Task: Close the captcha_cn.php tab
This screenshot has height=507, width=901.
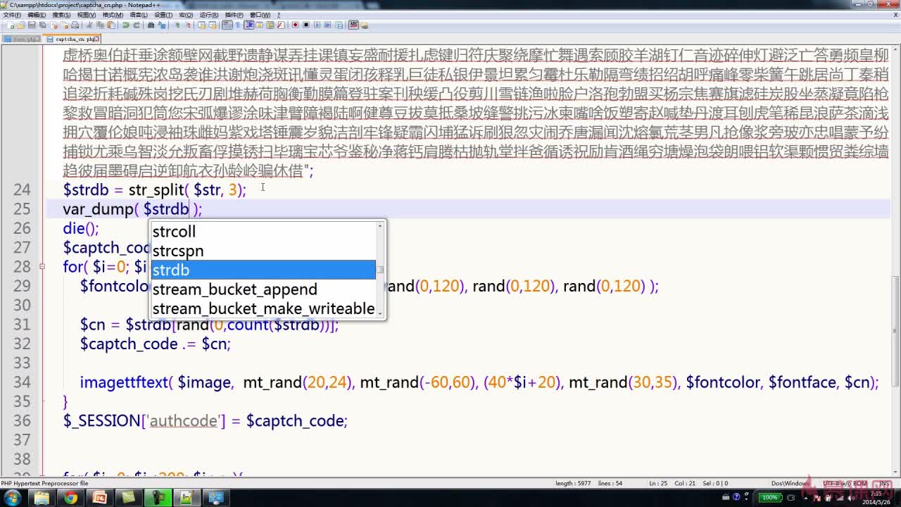Action: click(x=97, y=39)
